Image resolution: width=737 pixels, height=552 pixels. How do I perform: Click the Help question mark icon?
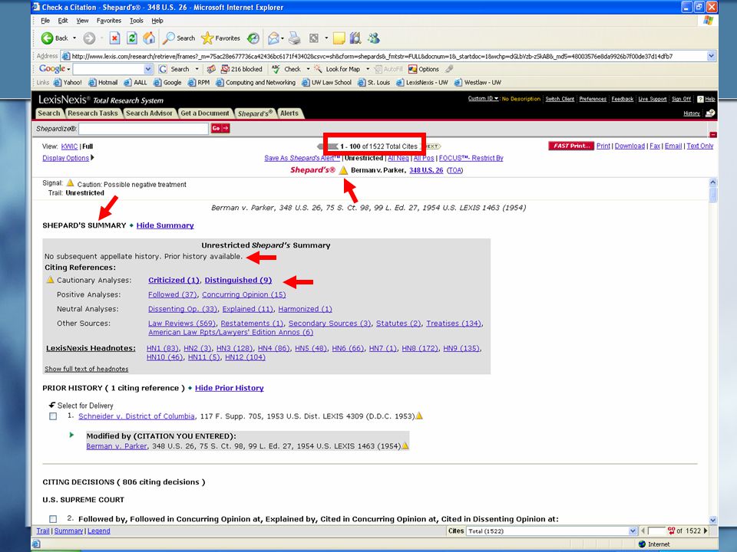click(x=700, y=99)
